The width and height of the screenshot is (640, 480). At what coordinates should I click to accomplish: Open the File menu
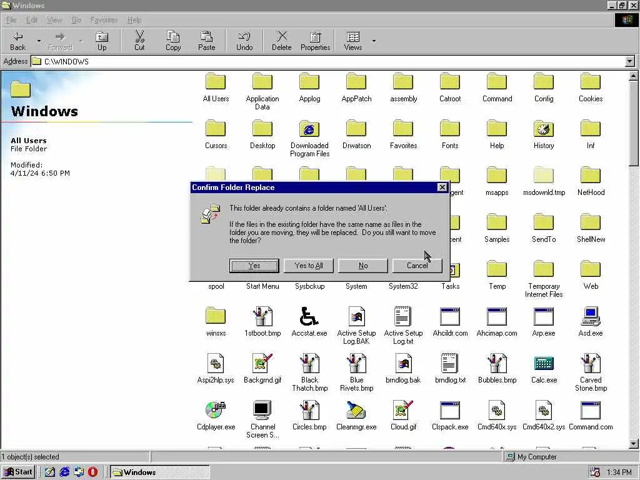pyautogui.click(x=11, y=20)
